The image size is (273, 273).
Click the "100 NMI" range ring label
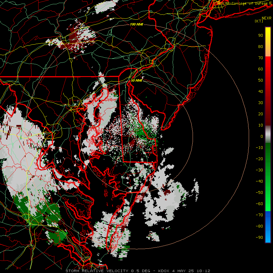[x=136, y=24]
